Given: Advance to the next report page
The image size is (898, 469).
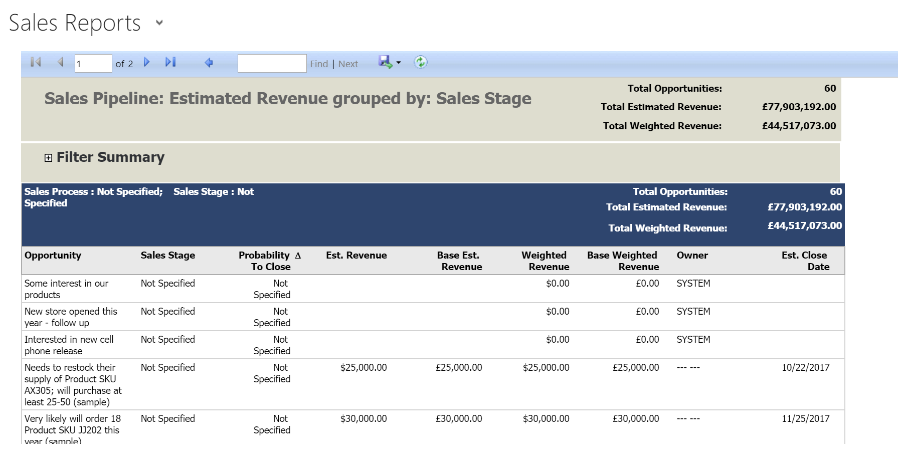Looking at the screenshot, I should [x=146, y=62].
